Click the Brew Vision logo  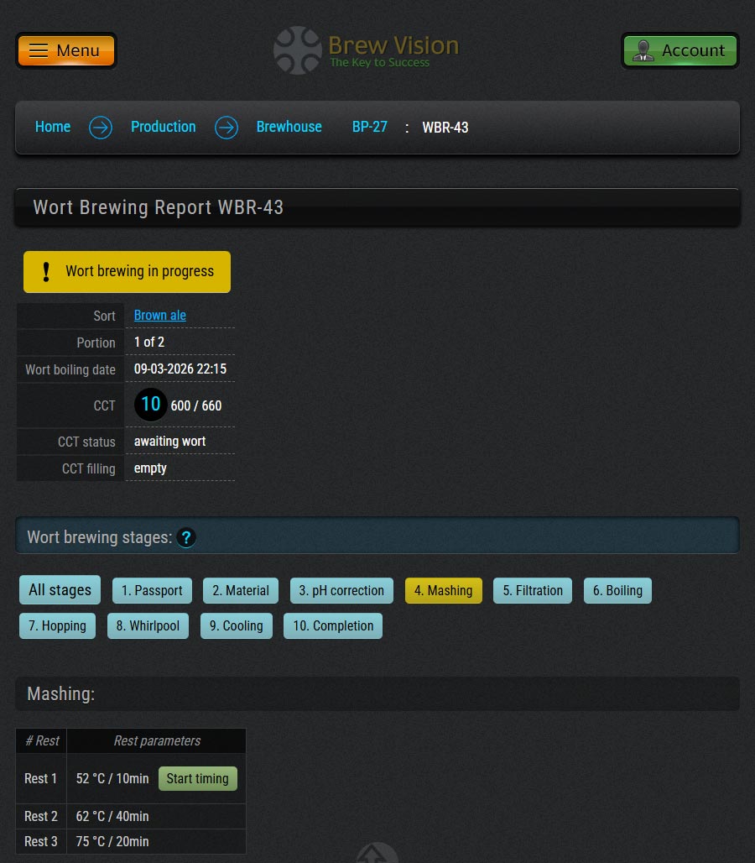click(x=367, y=50)
